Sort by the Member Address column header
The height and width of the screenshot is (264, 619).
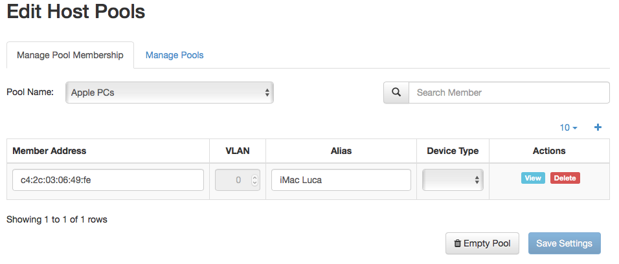(49, 151)
